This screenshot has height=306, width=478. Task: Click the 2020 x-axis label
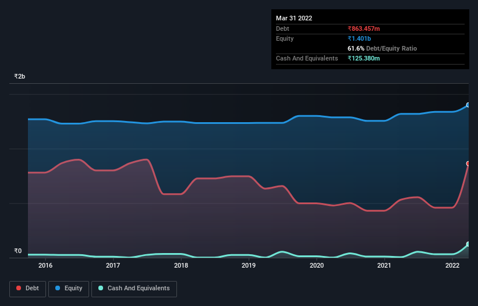click(317, 265)
